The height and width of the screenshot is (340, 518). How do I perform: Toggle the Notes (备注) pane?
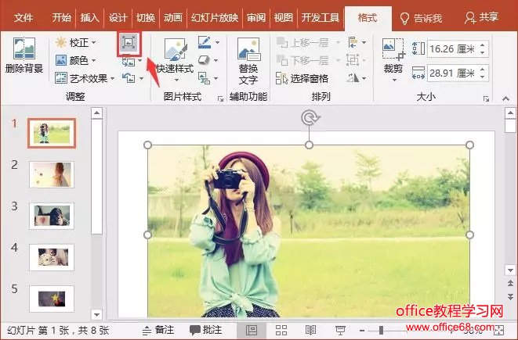[158, 331]
